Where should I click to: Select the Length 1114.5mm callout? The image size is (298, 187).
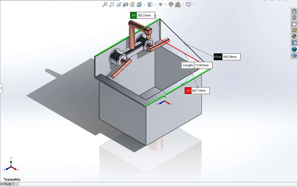click(x=197, y=65)
